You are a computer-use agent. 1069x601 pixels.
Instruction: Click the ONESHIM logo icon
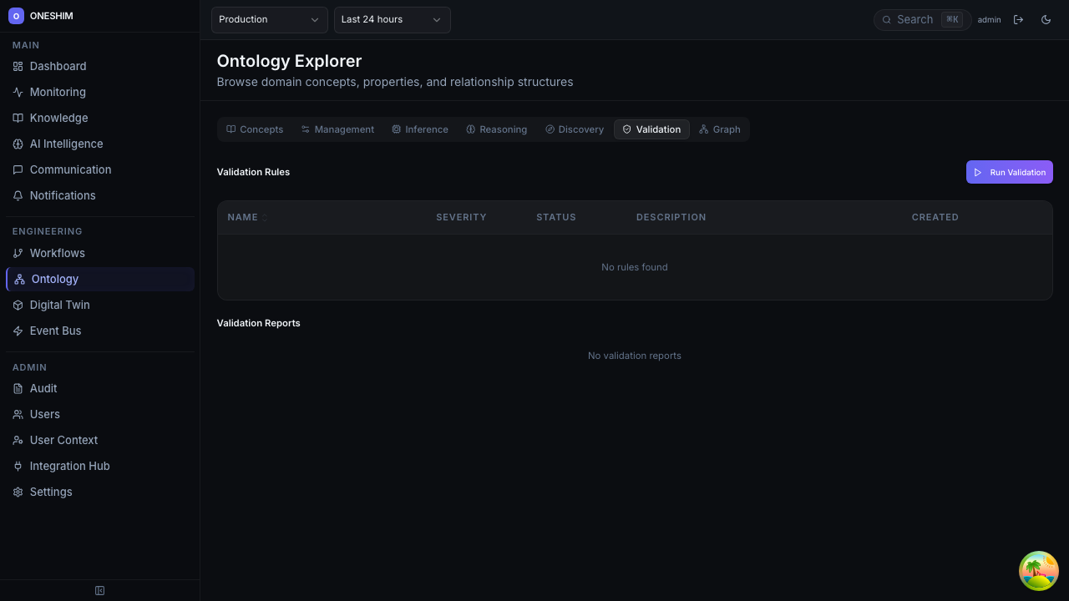pyautogui.click(x=16, y=16)
